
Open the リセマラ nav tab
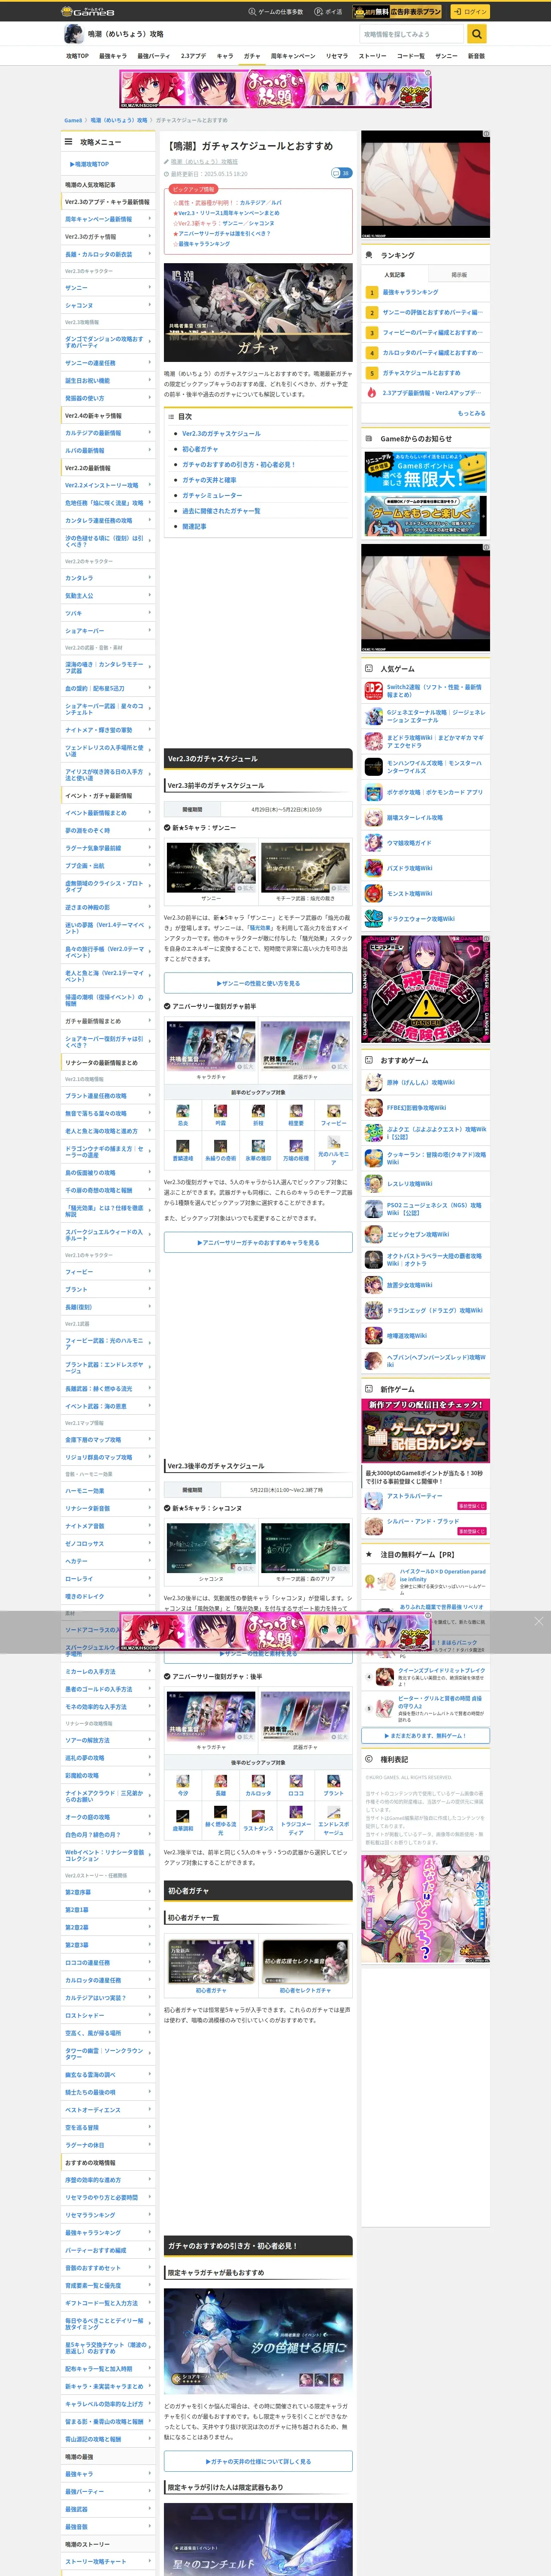(337, 56)
